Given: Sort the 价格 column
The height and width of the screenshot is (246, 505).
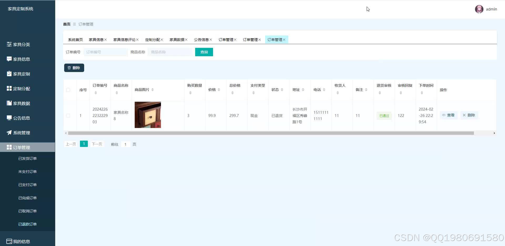Looking at the screenshot, I should pos(219,89).
